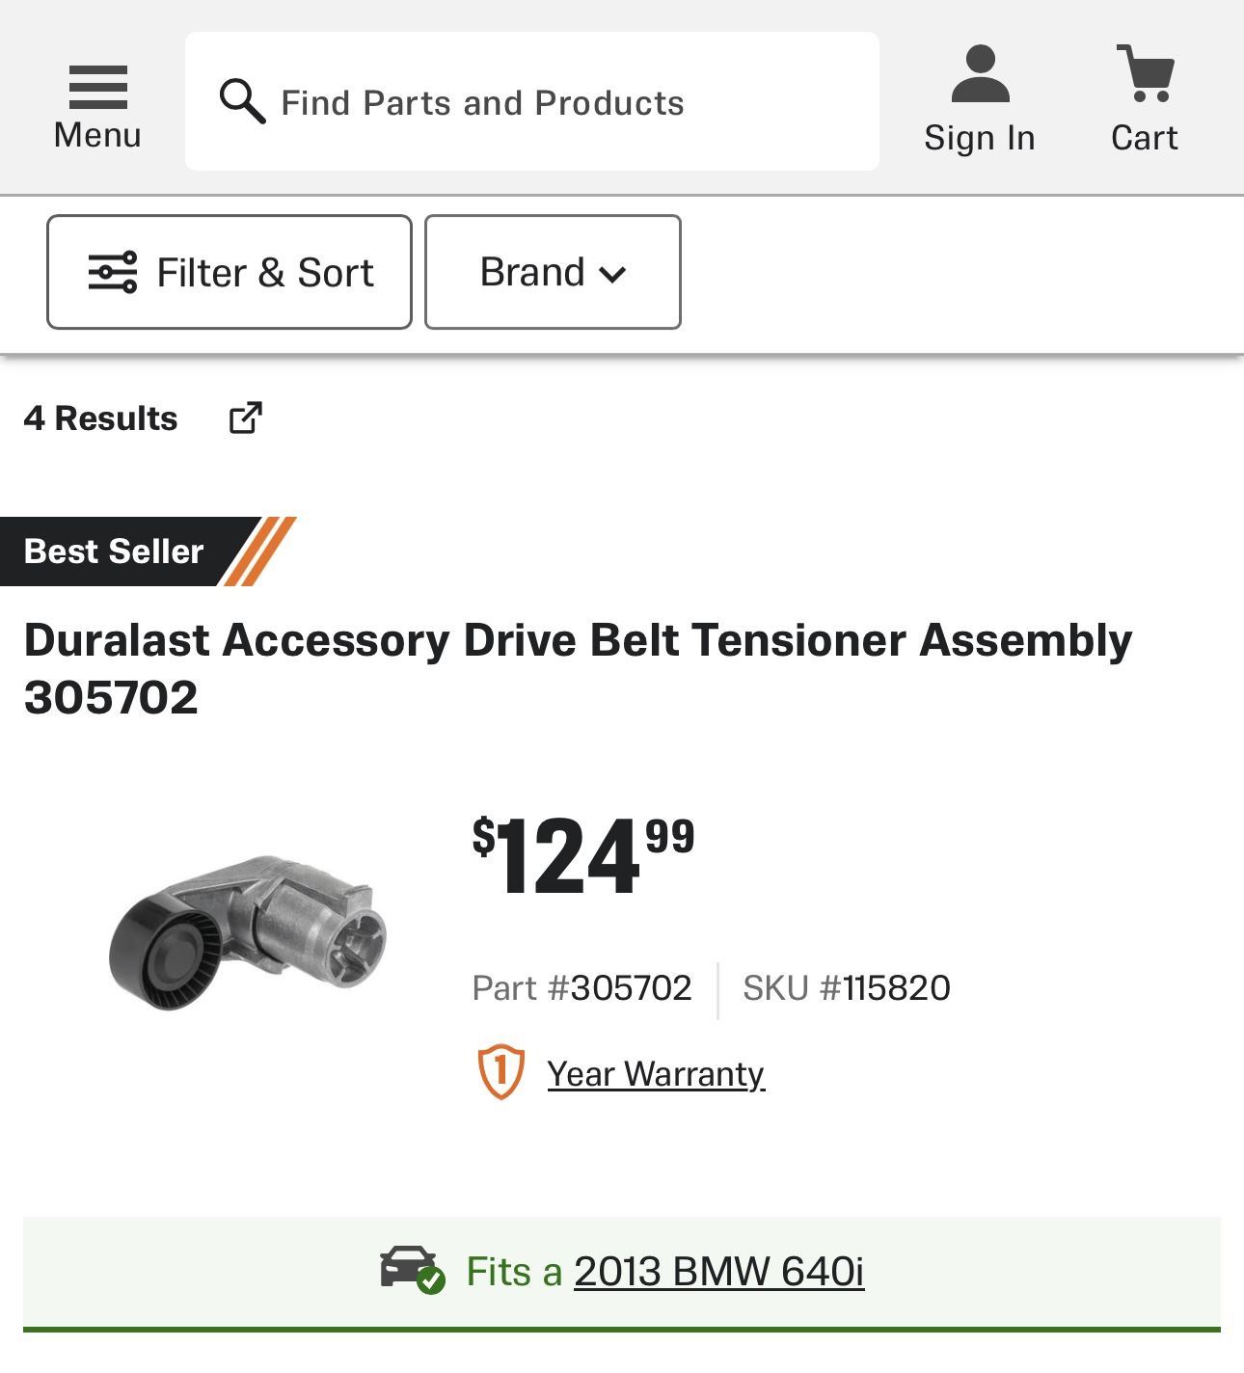Open the shopping Cart icon
The width and height of the screenshot is (1244, 1373).
point(1146,73)
